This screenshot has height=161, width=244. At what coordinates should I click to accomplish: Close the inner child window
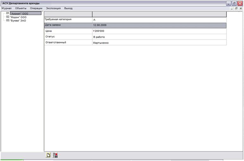(241, 9)
